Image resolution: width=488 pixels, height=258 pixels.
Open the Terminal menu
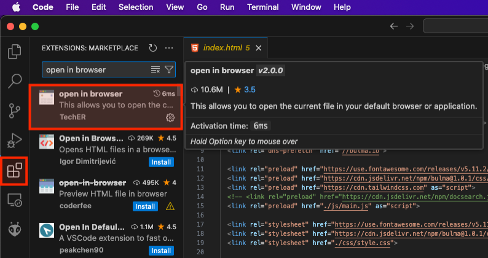pyautogui.click(x=262, y=7)
